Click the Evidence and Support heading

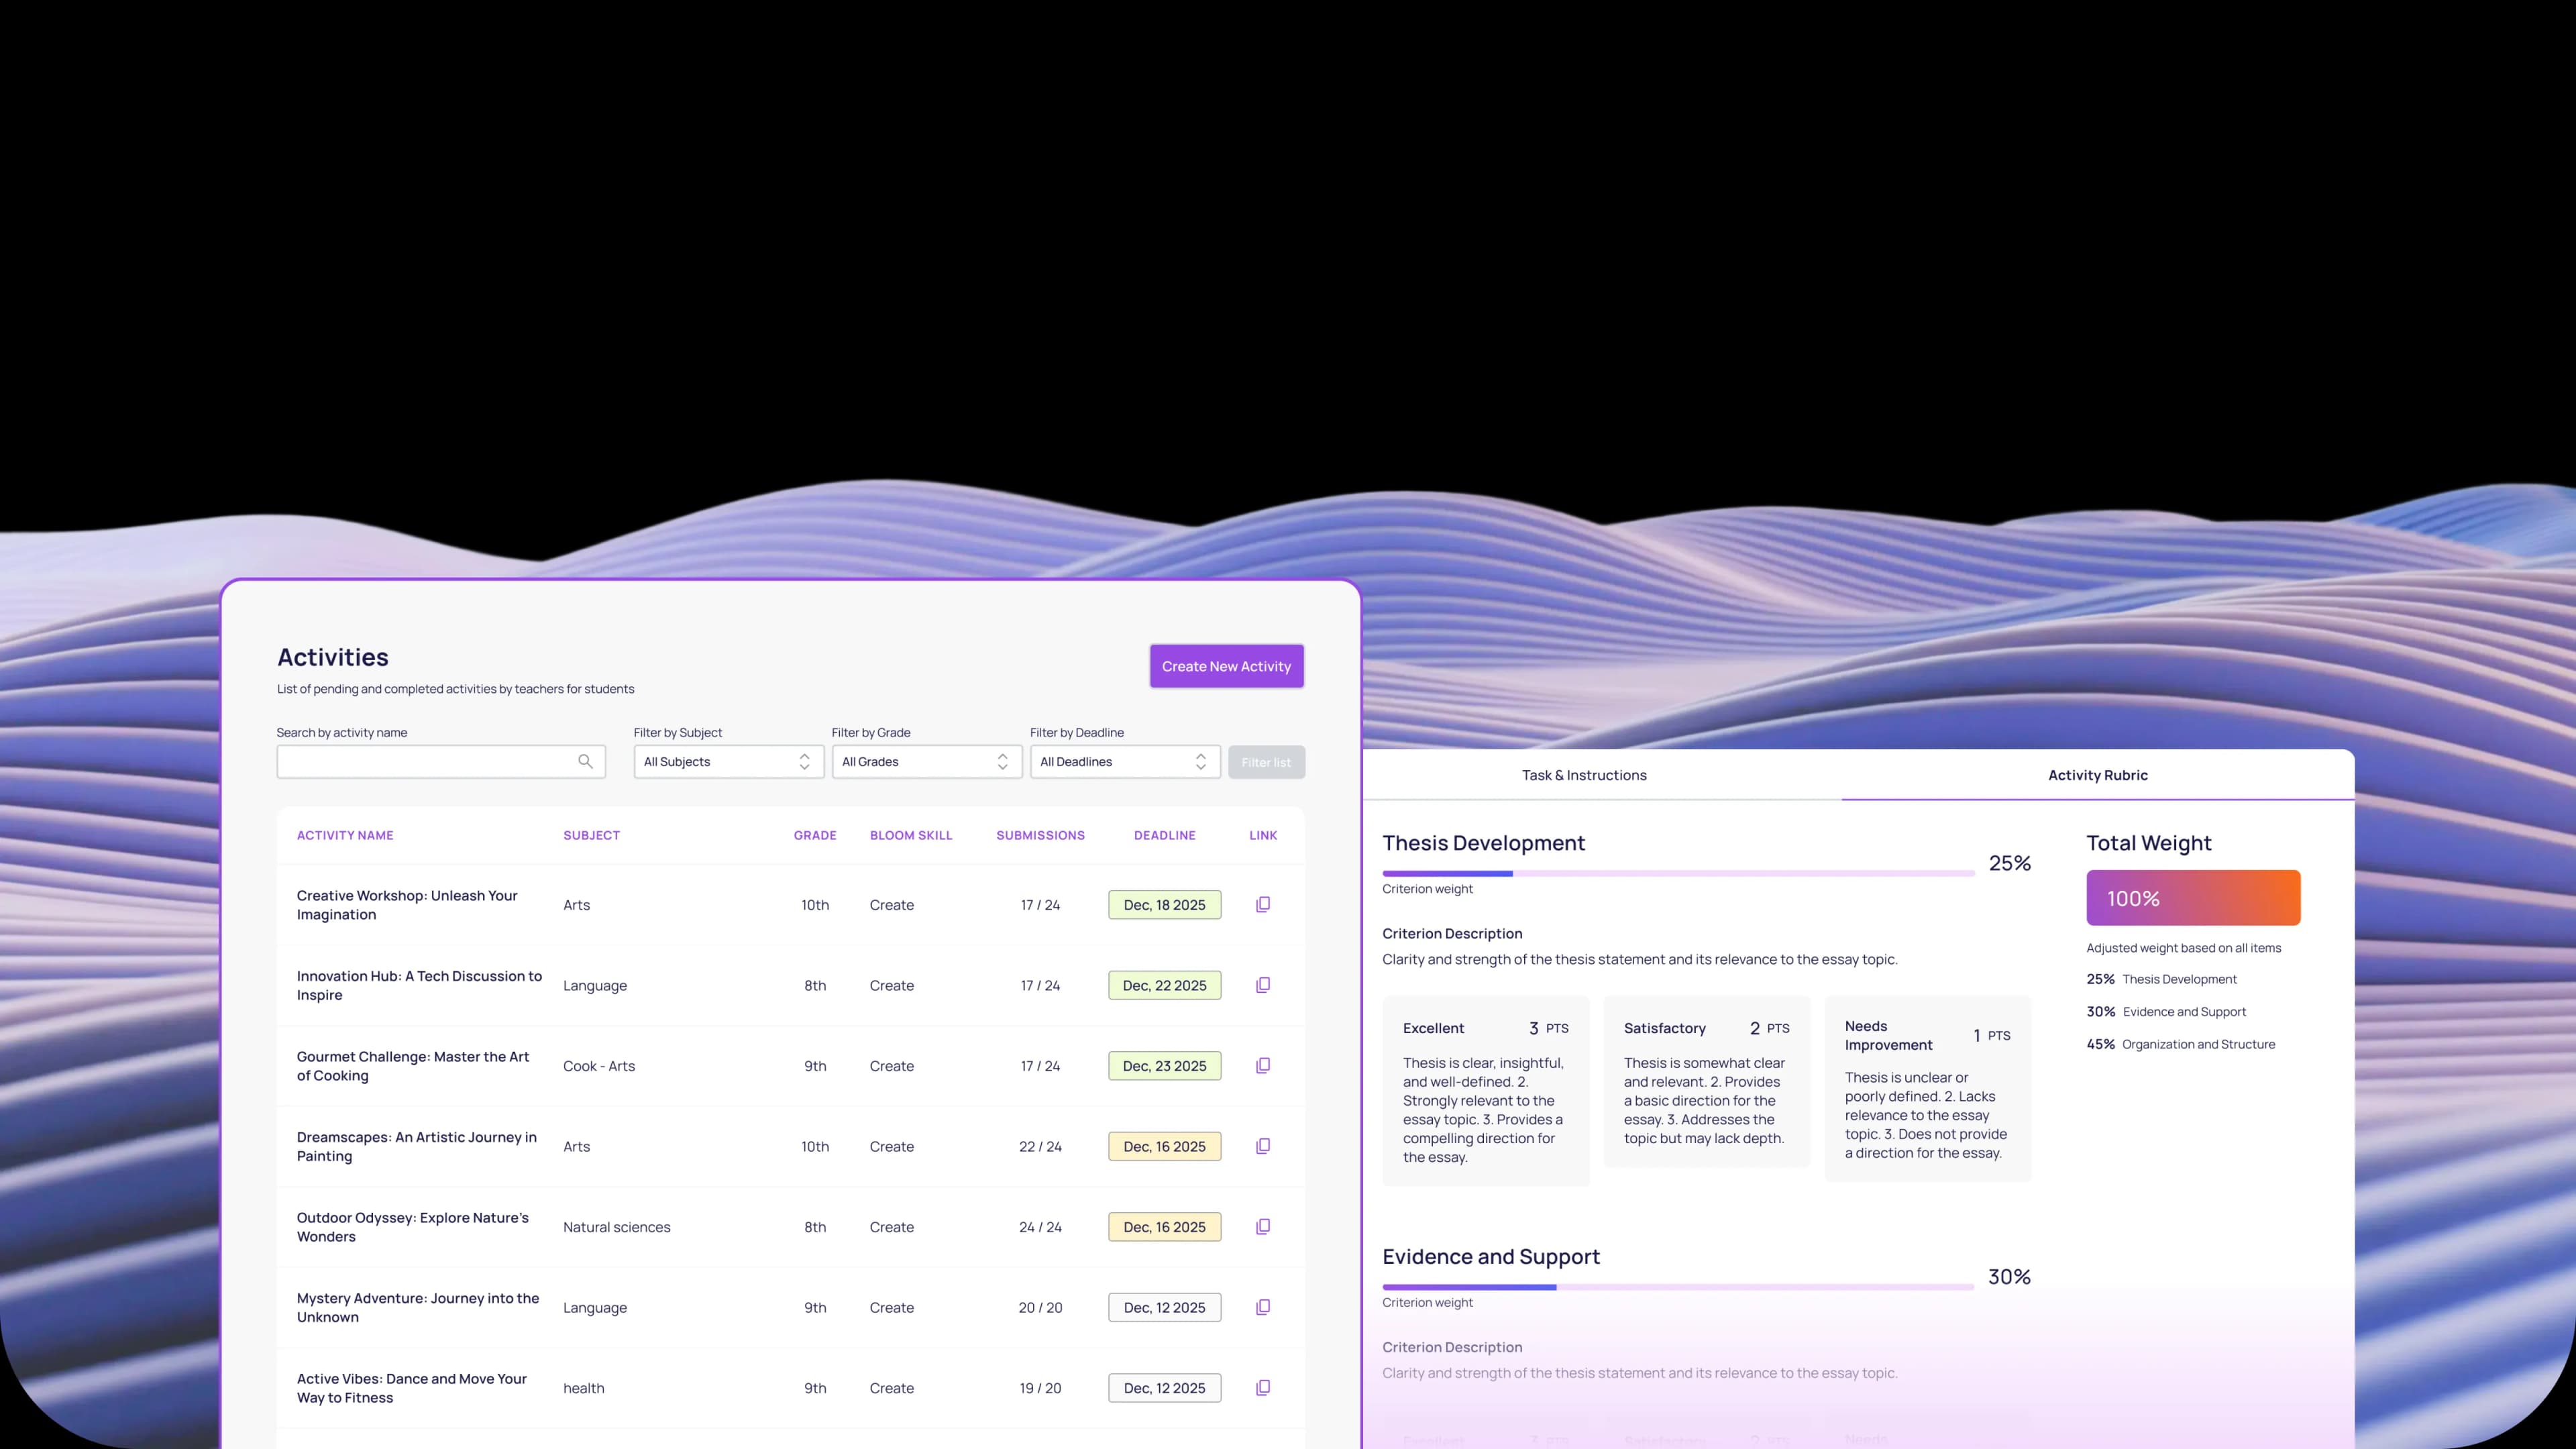coord(1491,1257)
